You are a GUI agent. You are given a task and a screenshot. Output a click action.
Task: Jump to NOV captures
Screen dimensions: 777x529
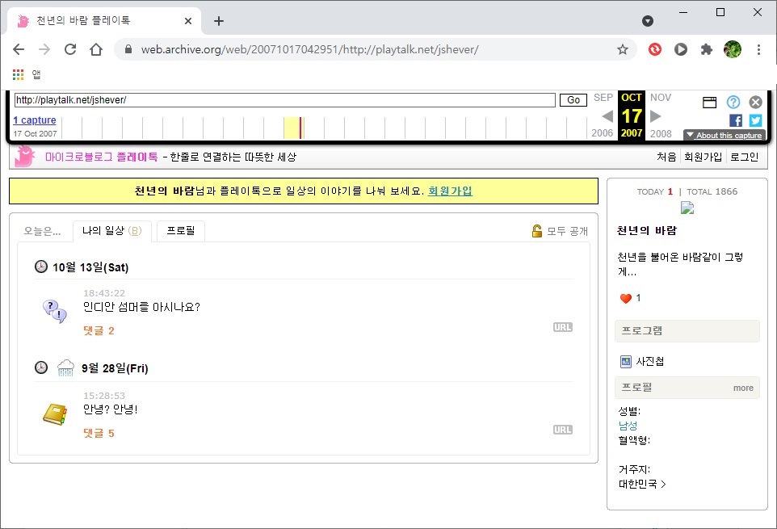coord(661,98)
